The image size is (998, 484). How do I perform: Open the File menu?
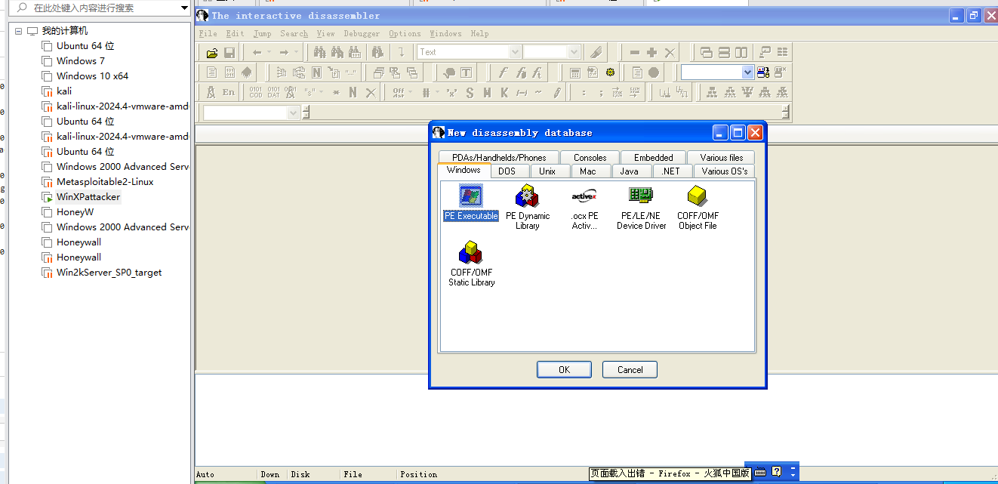point(208,33)
